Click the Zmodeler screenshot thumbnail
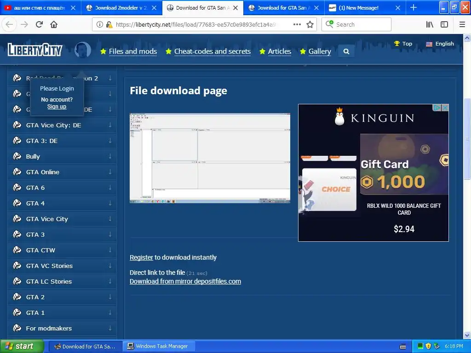Screen dimensions: 471x353 coord(210,158)
